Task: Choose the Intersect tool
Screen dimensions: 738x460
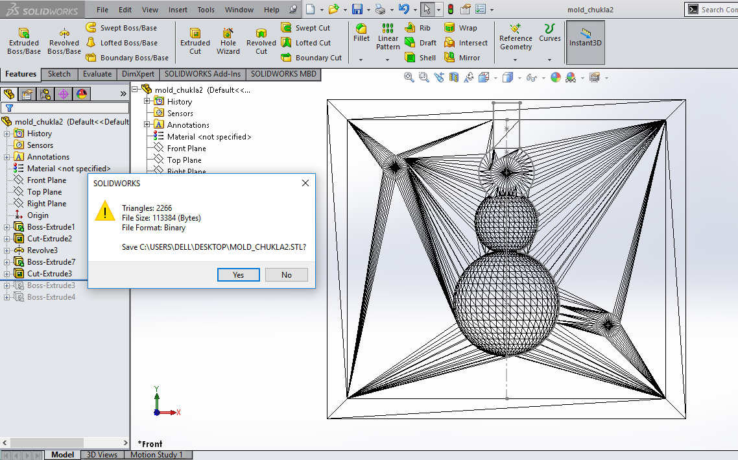Action: 466,43
